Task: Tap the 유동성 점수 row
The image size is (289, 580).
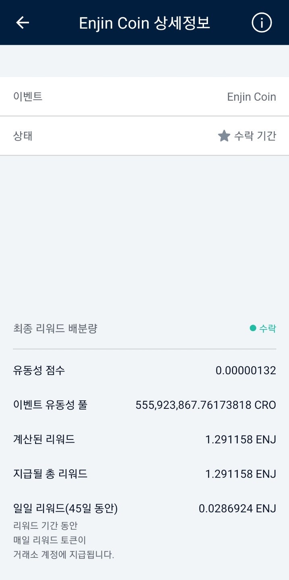Action: pos(144,370)
